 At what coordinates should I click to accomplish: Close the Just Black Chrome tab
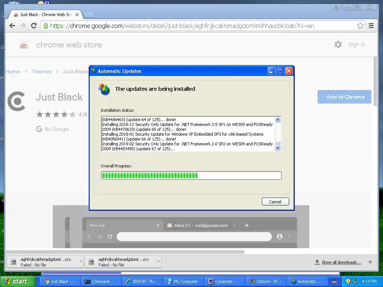[x=77, y=15]
